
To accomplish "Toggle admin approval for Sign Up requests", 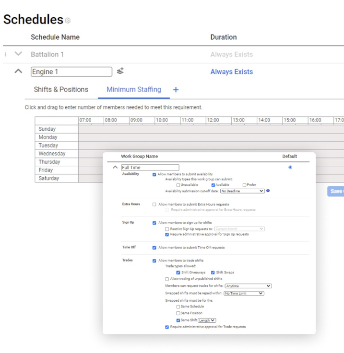I will pyautogui.click(x=167, y=235).
